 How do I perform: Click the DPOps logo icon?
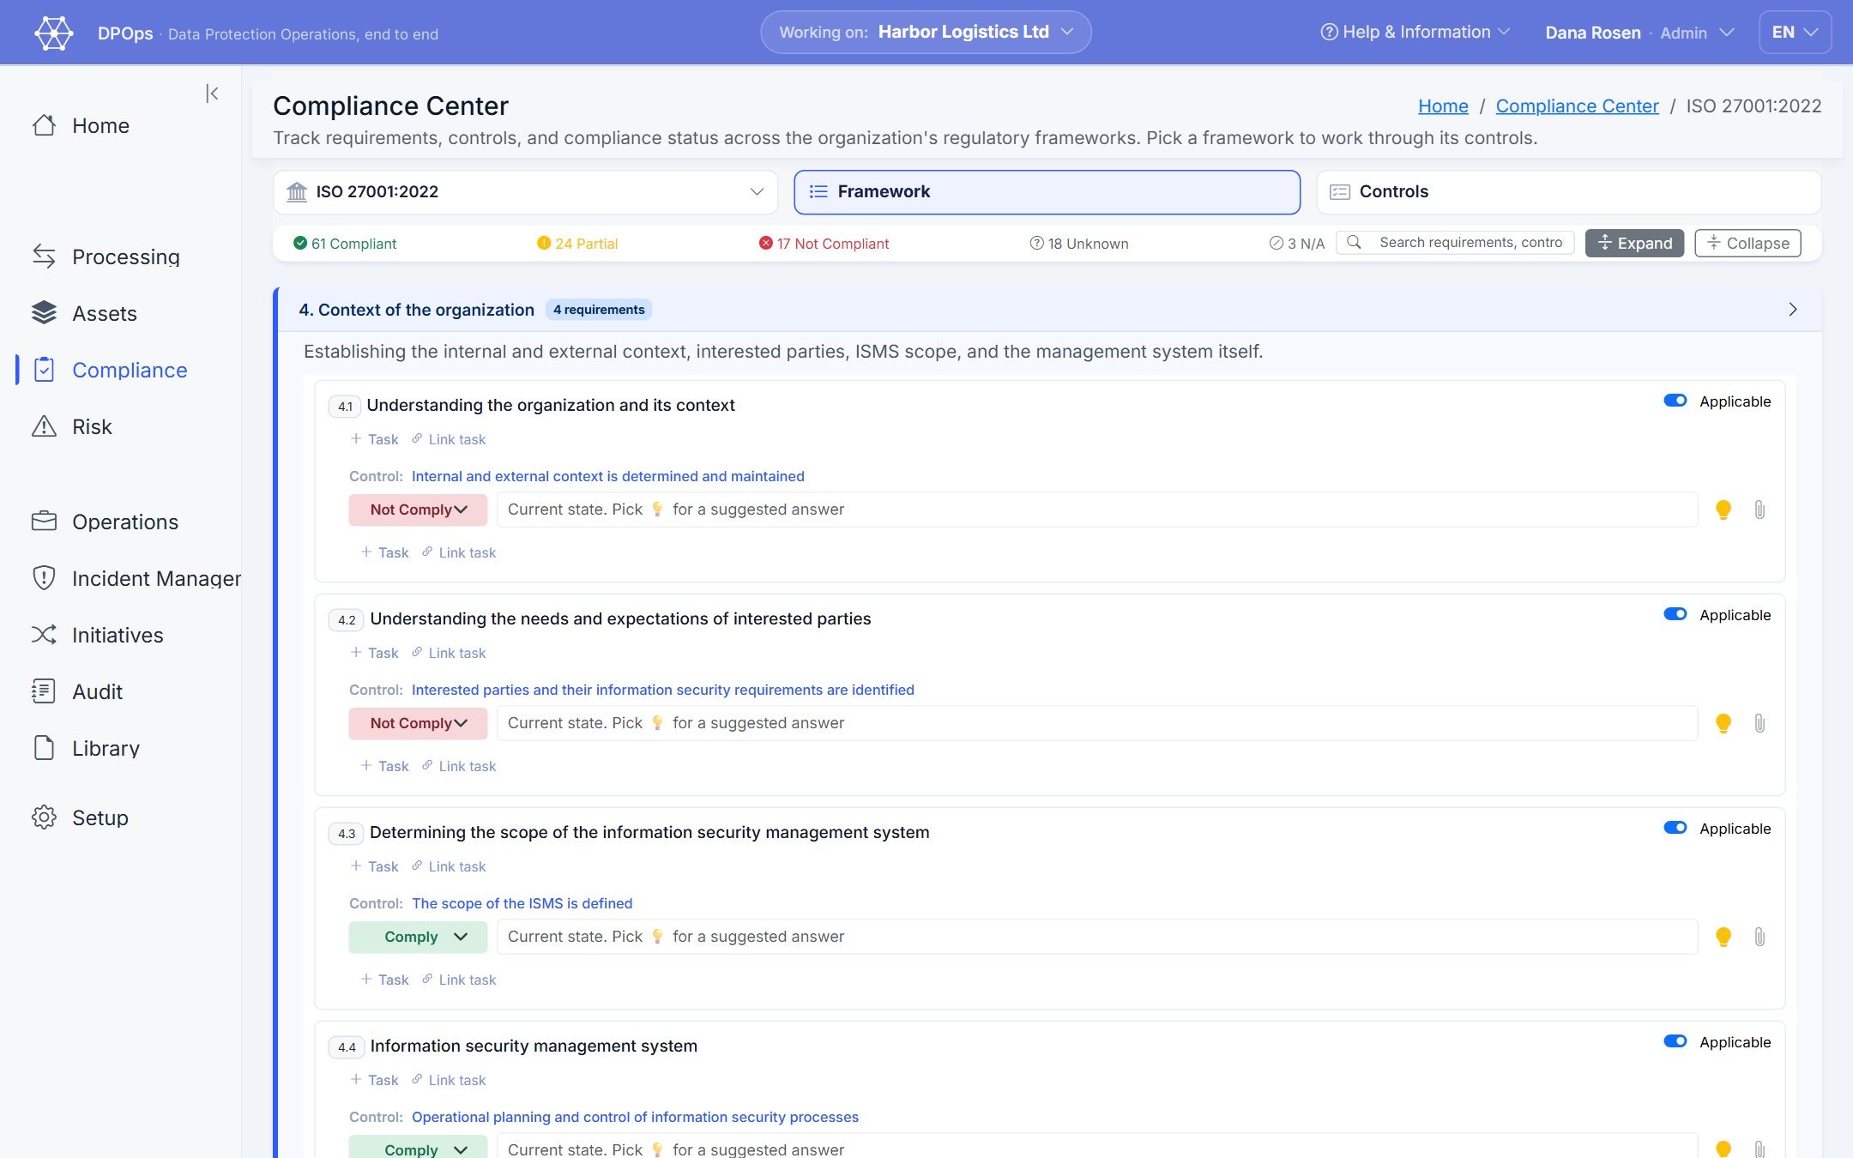coord(54,33)
